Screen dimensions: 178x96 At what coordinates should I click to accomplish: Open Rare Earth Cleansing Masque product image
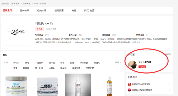16,86
